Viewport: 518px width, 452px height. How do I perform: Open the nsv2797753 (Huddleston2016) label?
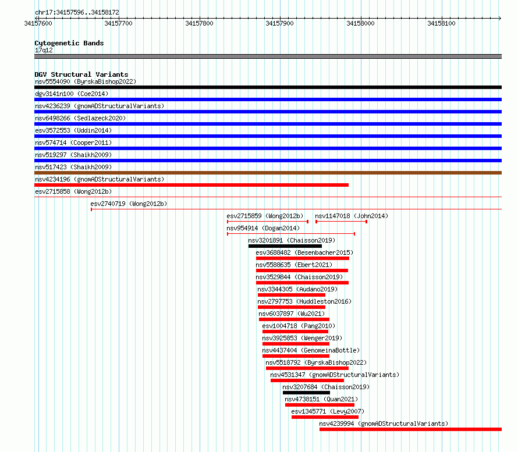304,301
